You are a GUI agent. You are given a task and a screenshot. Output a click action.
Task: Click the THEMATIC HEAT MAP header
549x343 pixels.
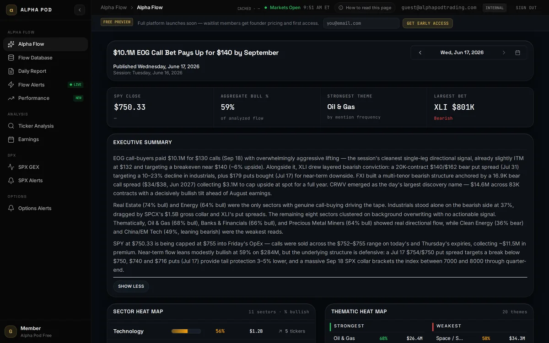point(359,311)
